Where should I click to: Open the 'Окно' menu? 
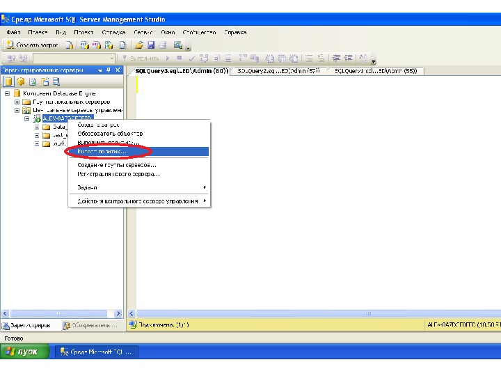(168, 32)
